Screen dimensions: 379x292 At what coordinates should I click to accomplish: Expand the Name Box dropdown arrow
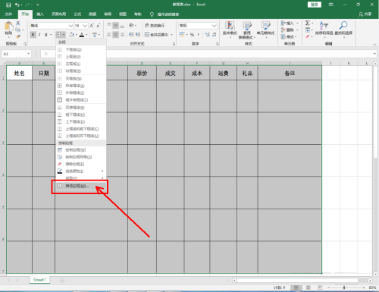[28, 54]
